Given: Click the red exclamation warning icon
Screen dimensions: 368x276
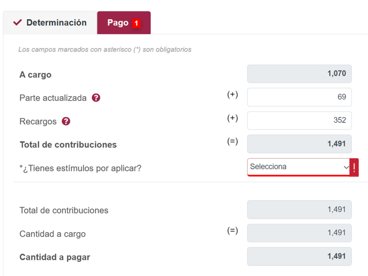Looking at the screenshot, I should point(354,167).
